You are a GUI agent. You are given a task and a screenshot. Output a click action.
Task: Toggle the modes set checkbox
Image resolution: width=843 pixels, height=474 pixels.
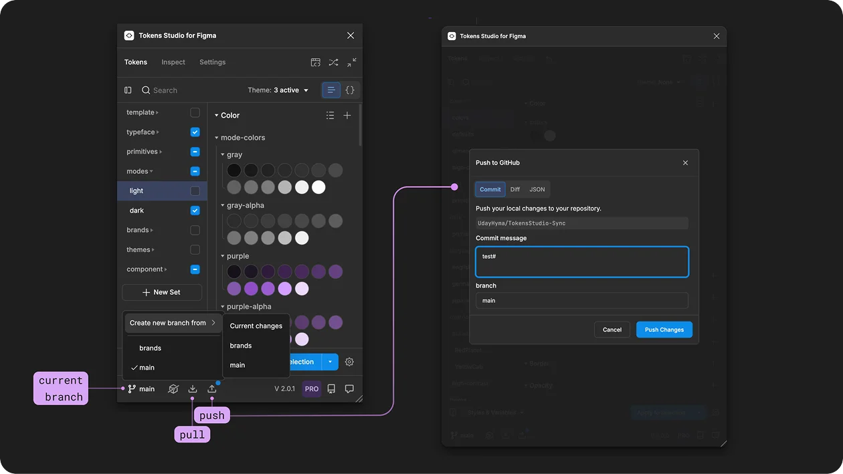(x=195, y=171)
